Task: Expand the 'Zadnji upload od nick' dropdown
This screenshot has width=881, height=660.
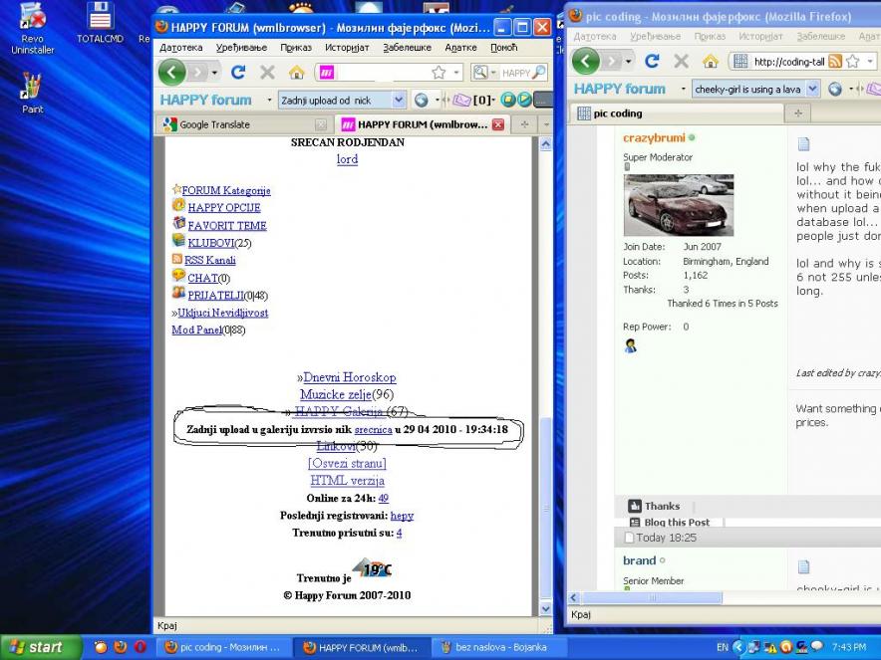Action: pyautogui.click(x=398, y=100)
